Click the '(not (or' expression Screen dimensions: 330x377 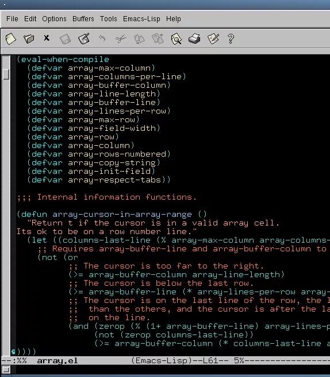tap(57, 258)
